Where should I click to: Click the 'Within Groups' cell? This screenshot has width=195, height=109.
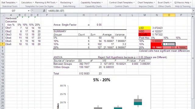tap(65, 67)
